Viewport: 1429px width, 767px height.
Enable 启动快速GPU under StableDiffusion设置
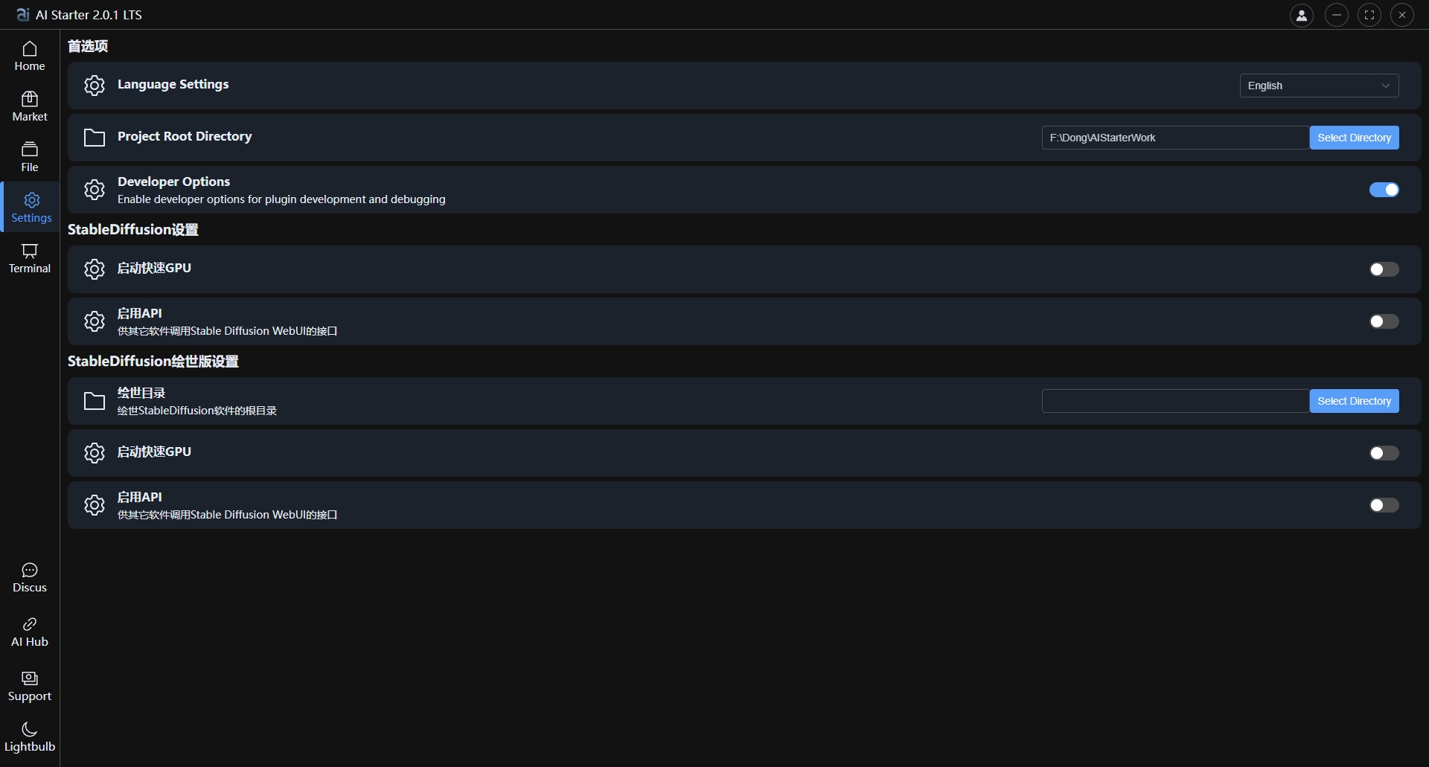(1384, 269)
